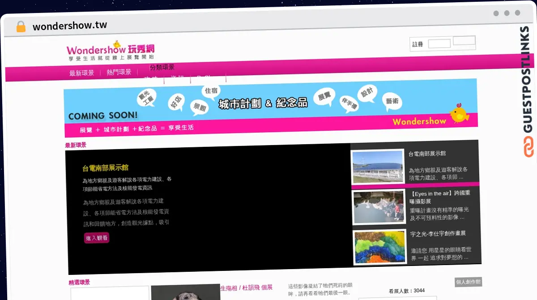Select the 住宿 speech bubble
Image resolution: width=537 pixels, height=300 pixels.
coord(211,91)
